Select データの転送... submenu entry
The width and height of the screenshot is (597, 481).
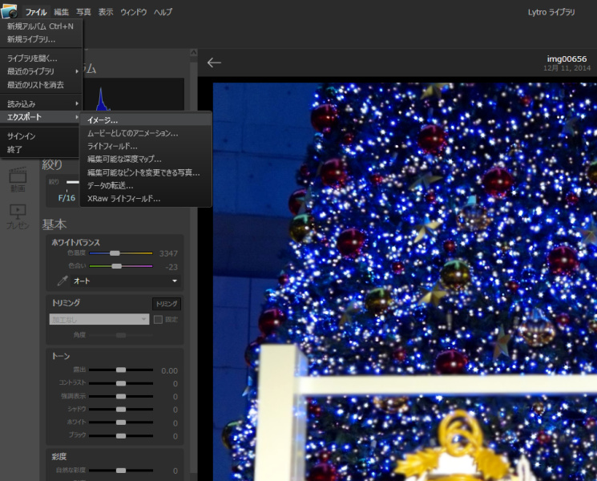pyautogui.click(x=145, y=185)
